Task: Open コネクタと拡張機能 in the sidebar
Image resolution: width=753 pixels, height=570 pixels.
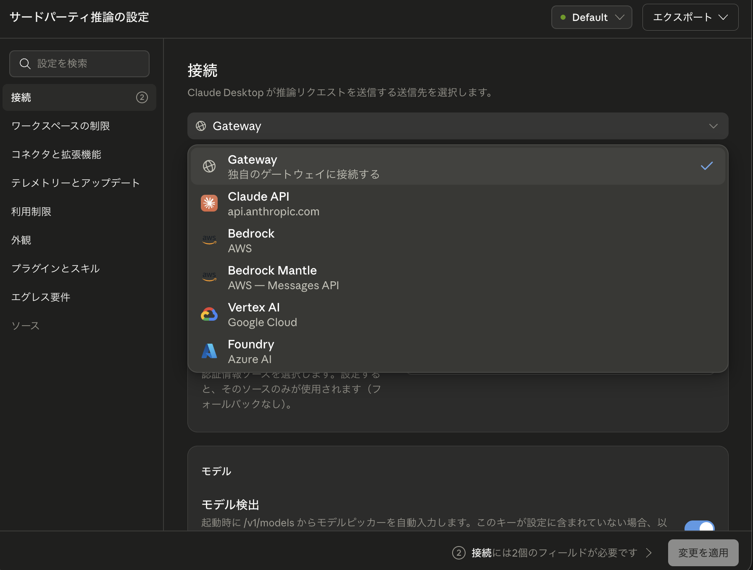Action: click(x=79, y=154)
